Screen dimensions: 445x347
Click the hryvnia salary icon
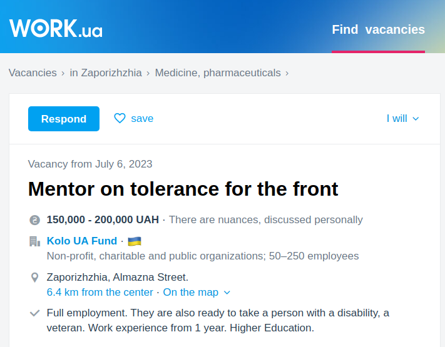34,220
